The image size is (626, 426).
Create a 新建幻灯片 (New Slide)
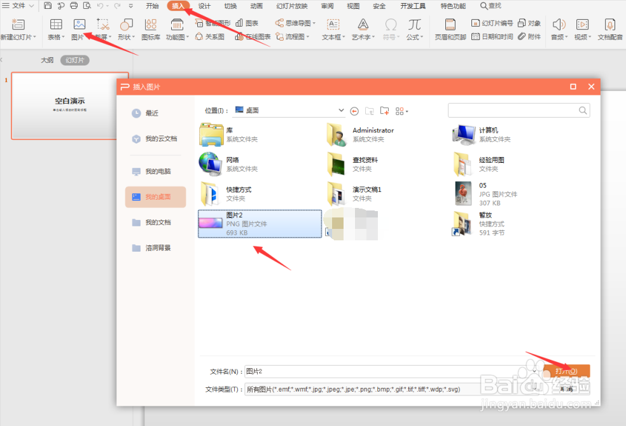(18, 29)
